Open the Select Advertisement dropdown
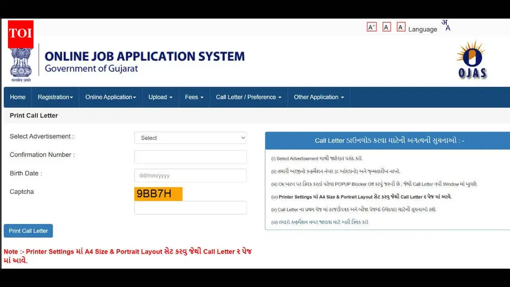The image size is (510, 287). 190,138
